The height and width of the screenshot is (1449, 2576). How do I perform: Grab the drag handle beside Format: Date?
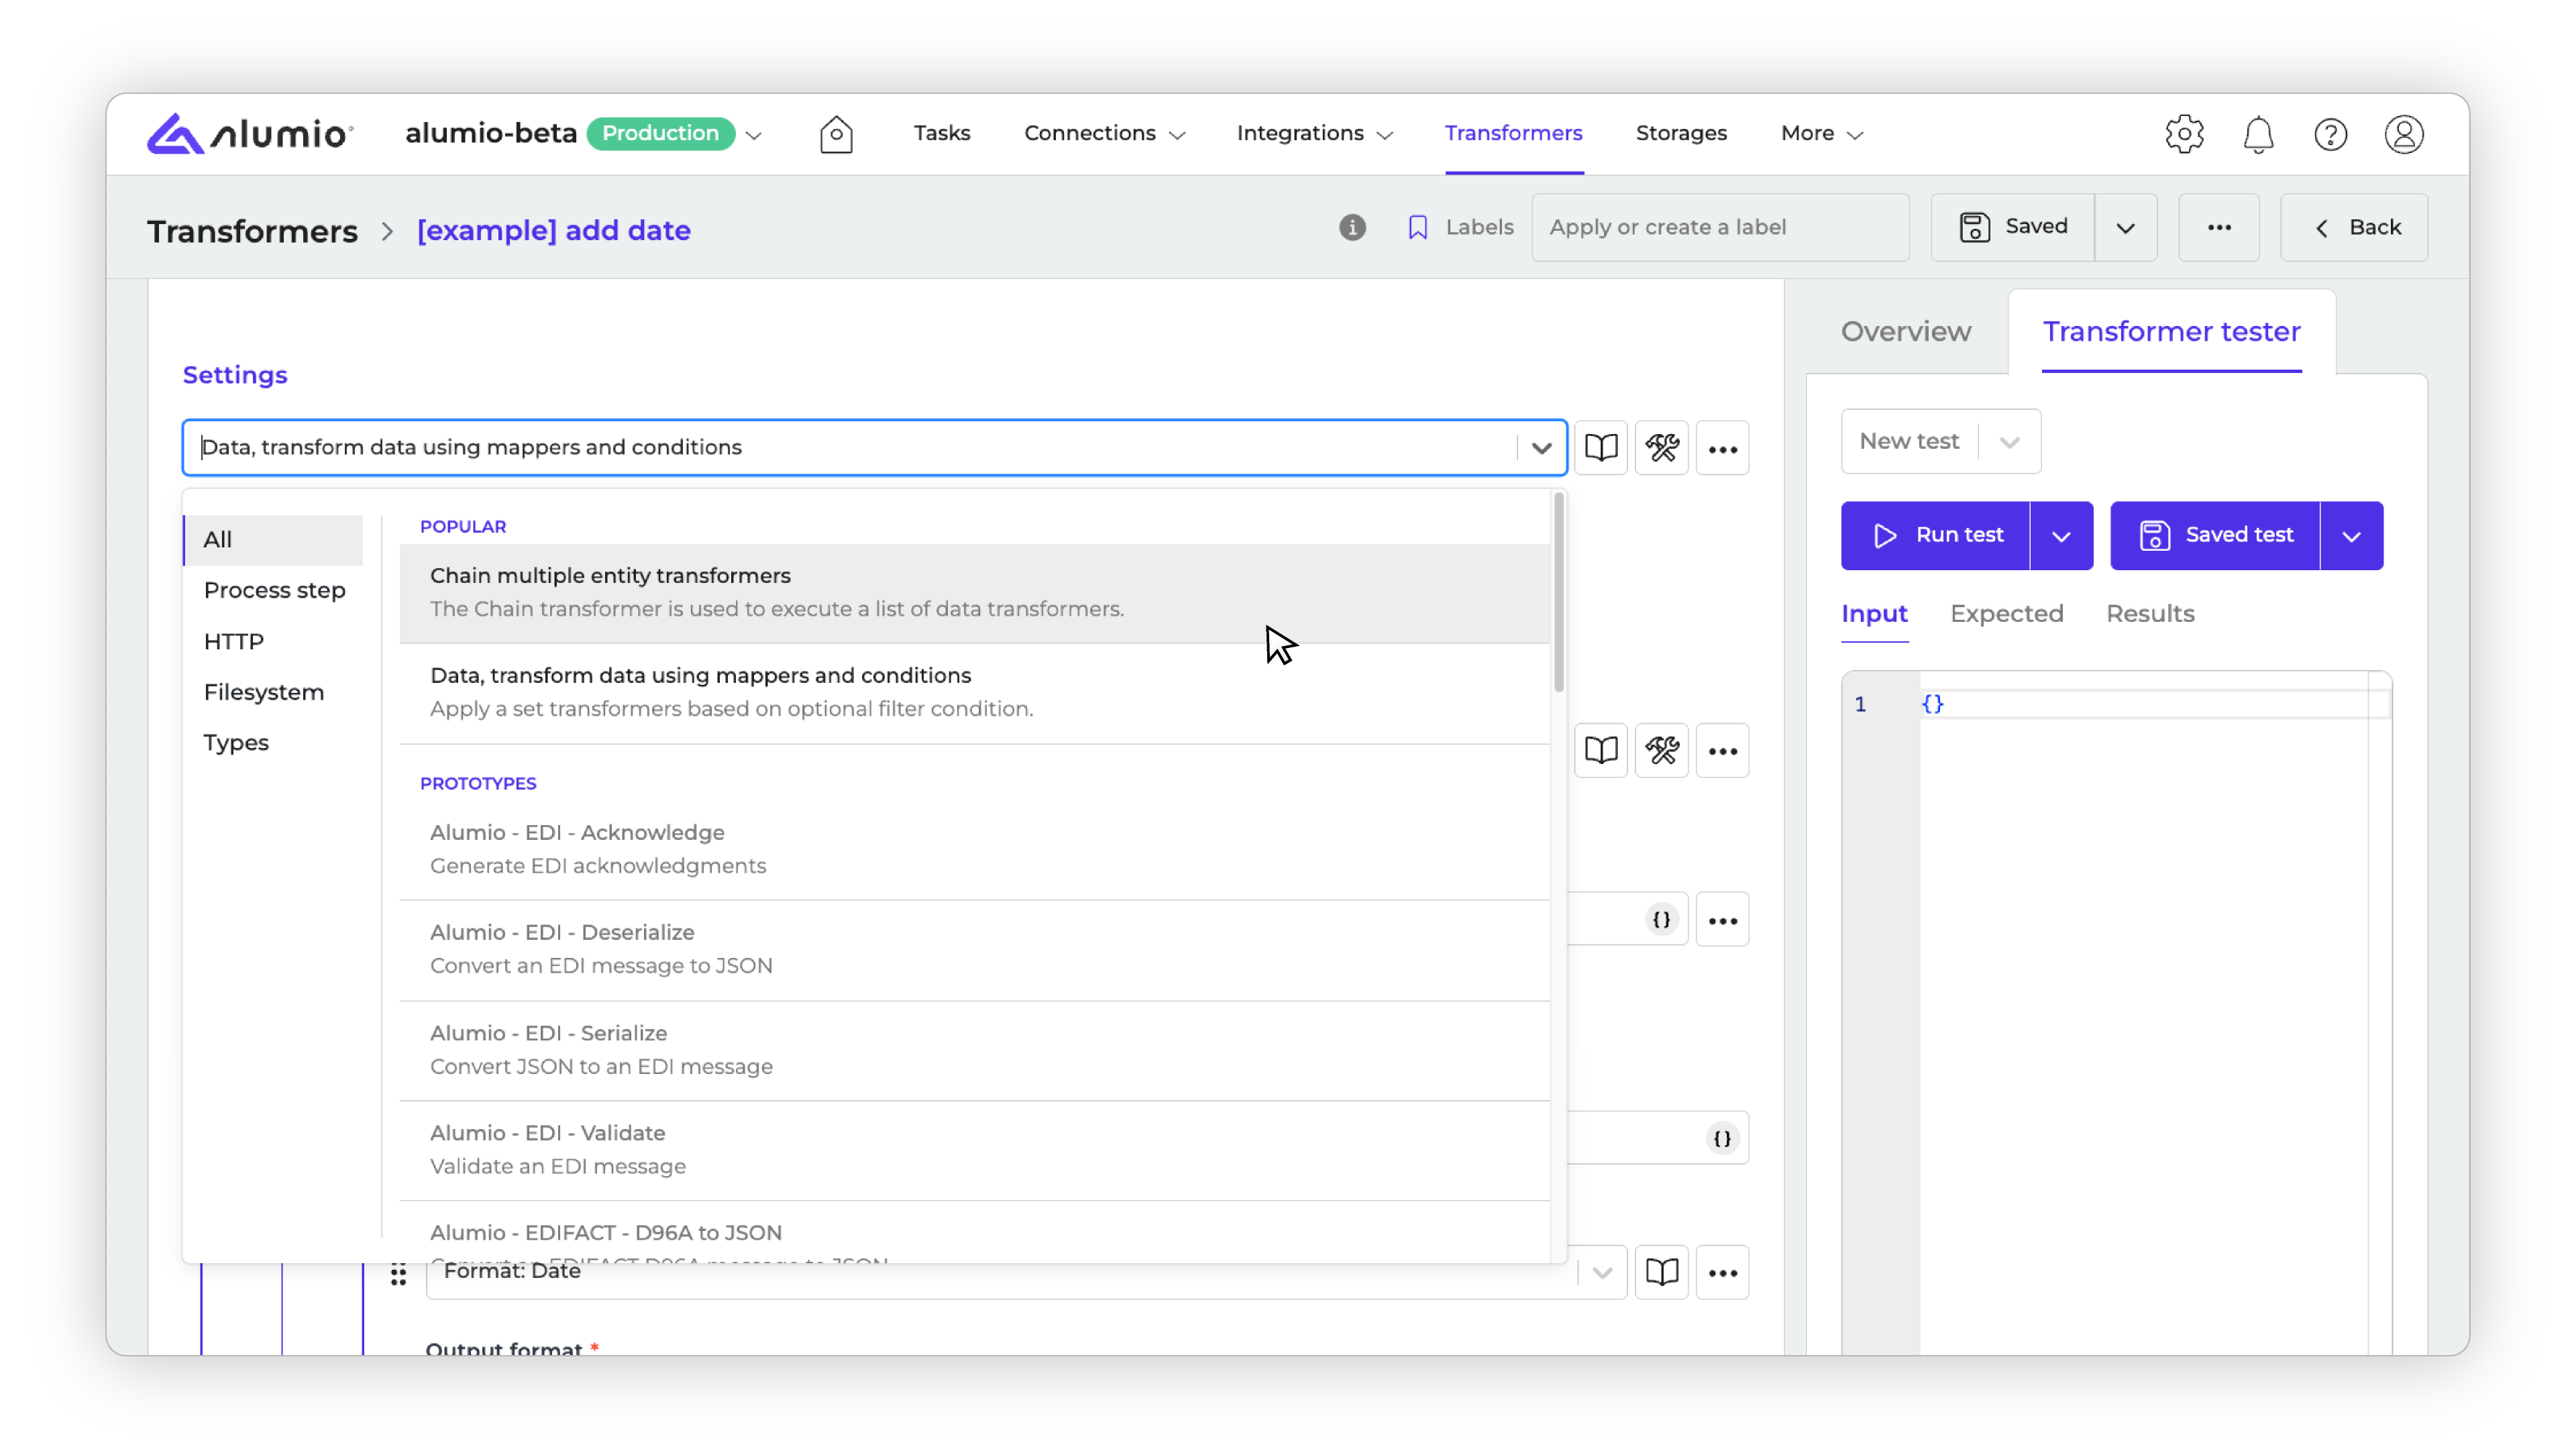(398, 1274)
